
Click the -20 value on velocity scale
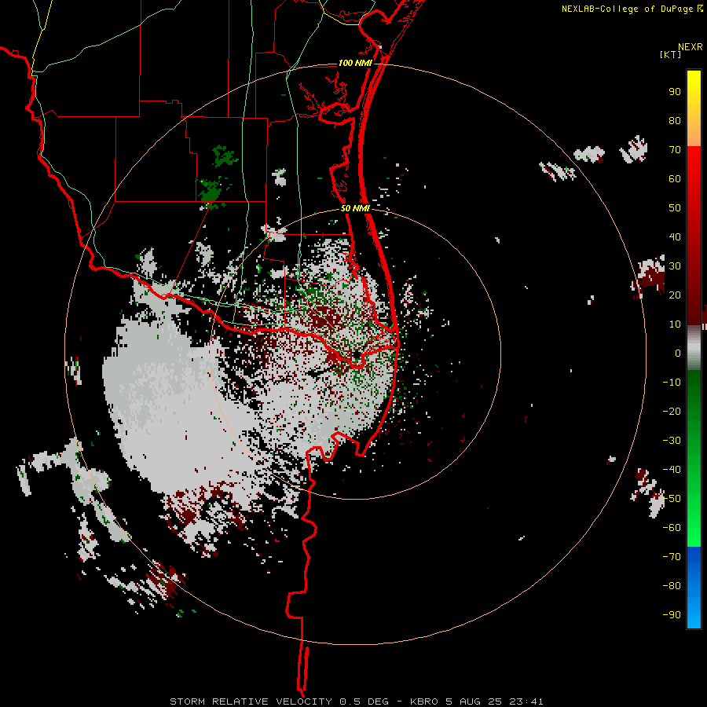point(672,412)
